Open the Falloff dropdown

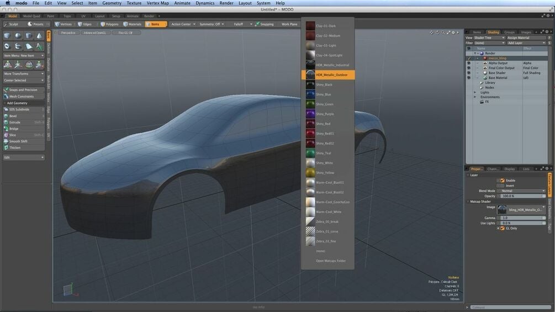pos(243,24)
